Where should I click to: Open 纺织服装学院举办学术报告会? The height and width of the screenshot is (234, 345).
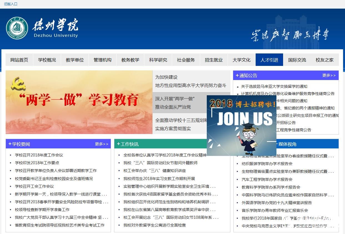click(x=267, y=164)
